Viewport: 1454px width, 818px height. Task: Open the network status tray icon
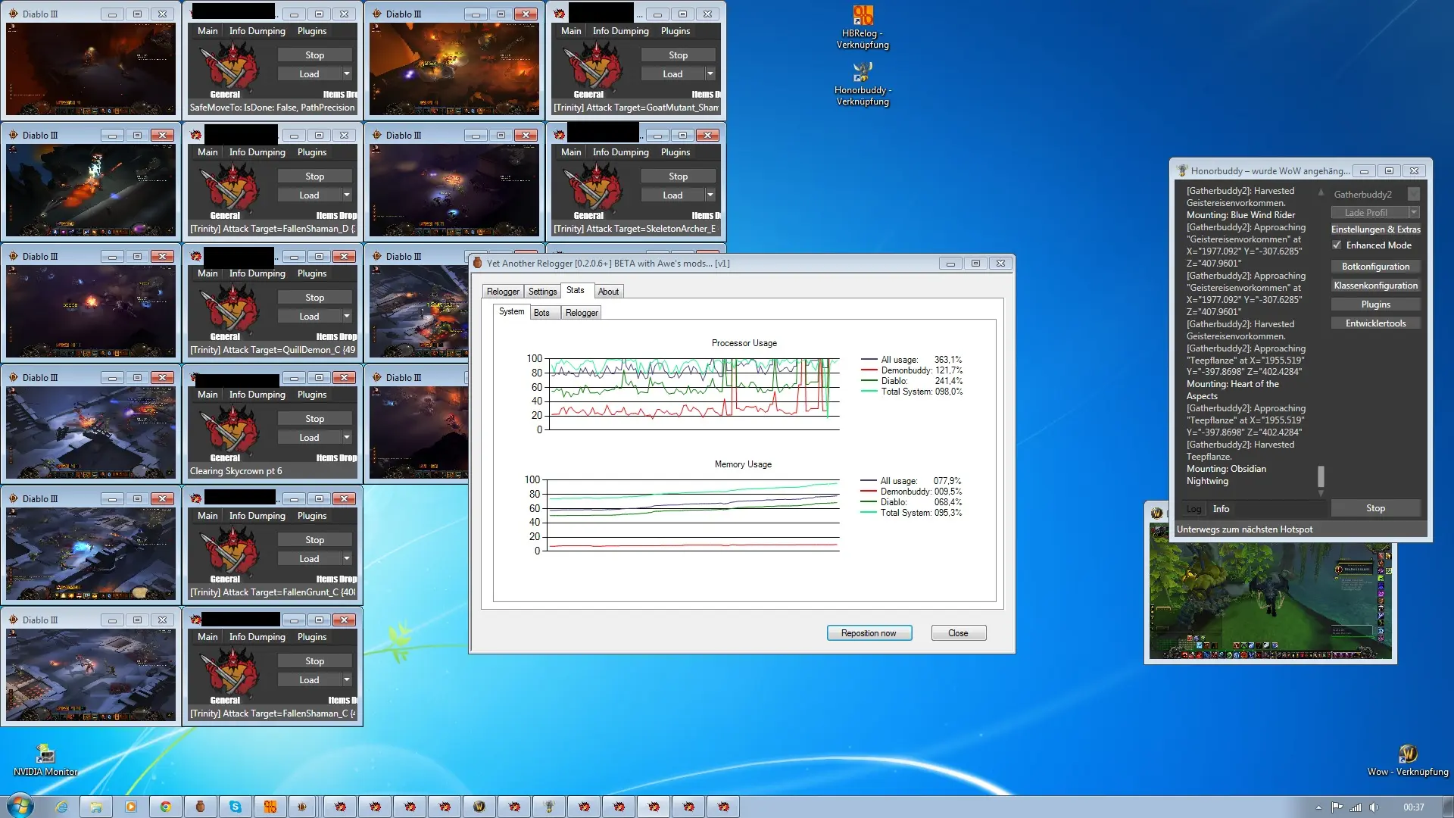pyautogui.click(x=1356, y=807)
